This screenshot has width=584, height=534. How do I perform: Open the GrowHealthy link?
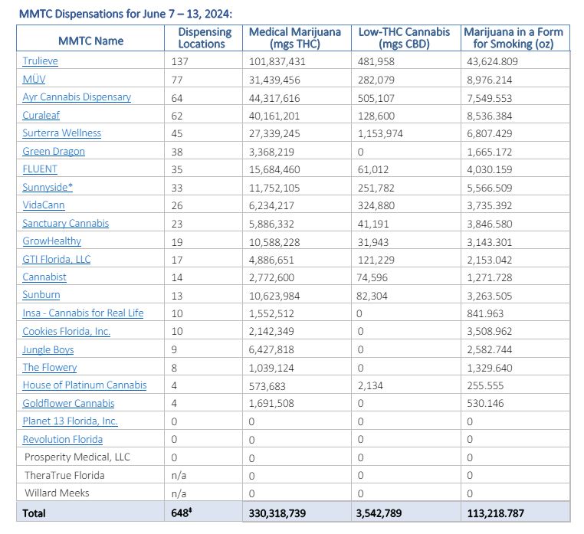pyautogui.click(x=51, y=241)
